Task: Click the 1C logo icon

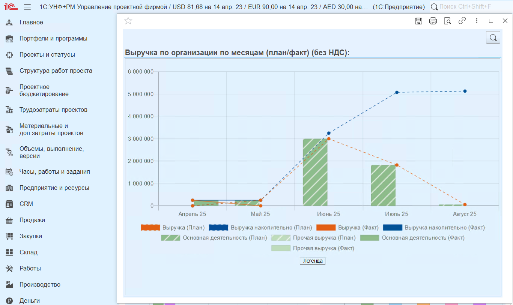Action: tap(9, 7)
